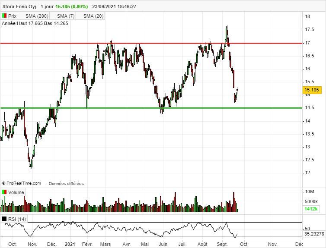The image size is (326, 248).
Task: Click the red-green Prix candle icon
Action: coord(4,16)
